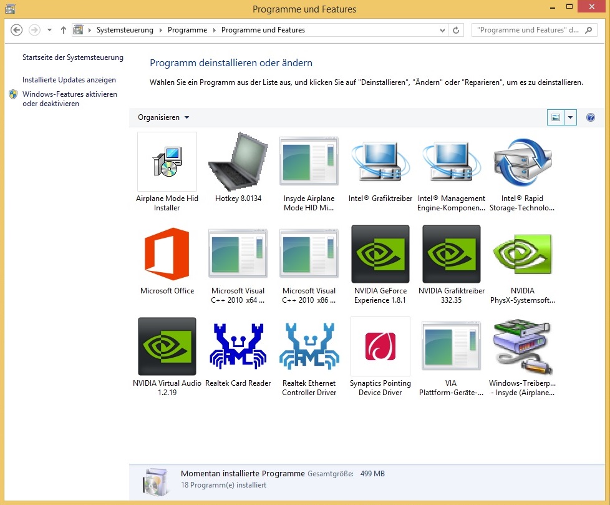
Task: Select the Insyde Airplane Mode HID program icon
Action: pos(309,162)
